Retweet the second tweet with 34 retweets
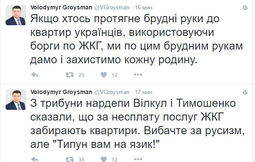 point(69,159)
